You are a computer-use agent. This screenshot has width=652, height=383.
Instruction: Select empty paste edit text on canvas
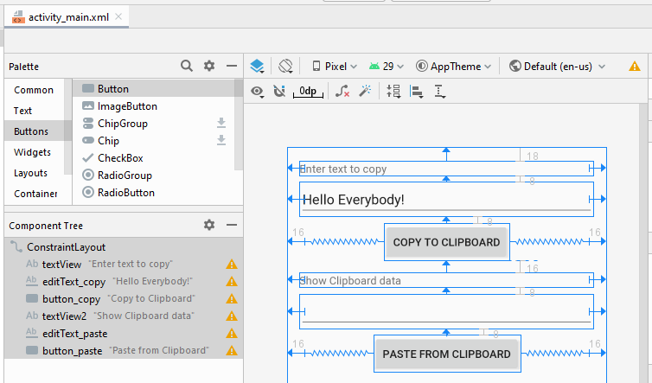click(446, 311)
